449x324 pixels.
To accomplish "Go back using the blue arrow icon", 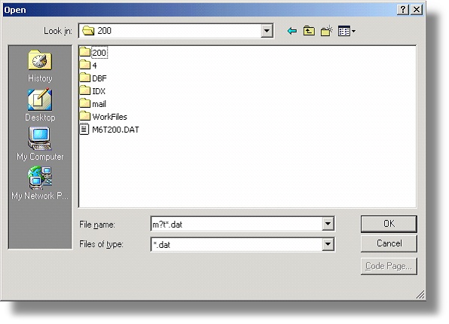I will pyautogui.click(x=292, y=31).
